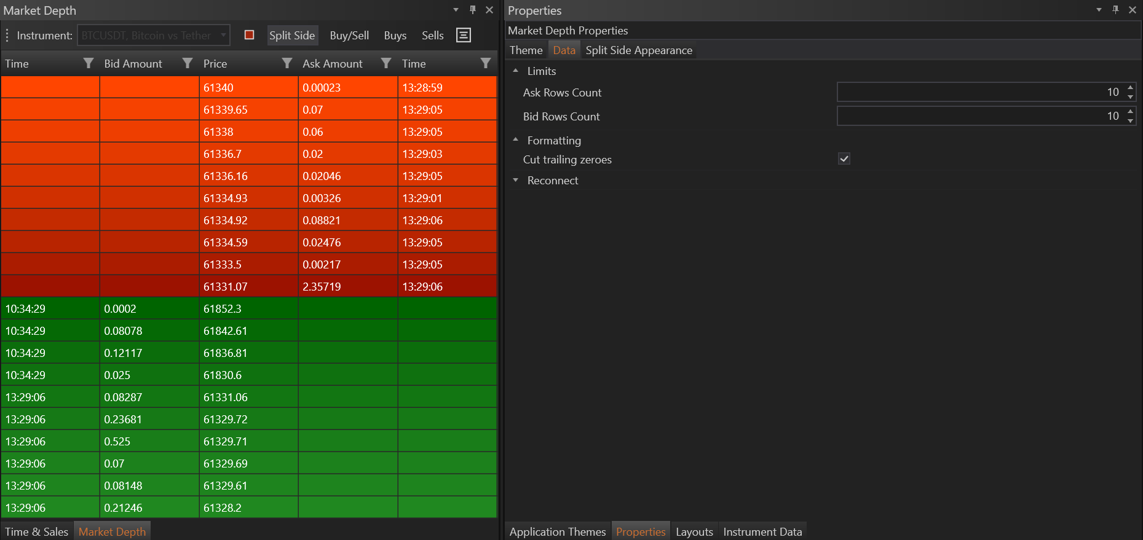This screenshot has width=1143, height=540.
Task: Increase Ask Rows Count with up arrow
Action: pyautogui.click(x=1130, y=88)
